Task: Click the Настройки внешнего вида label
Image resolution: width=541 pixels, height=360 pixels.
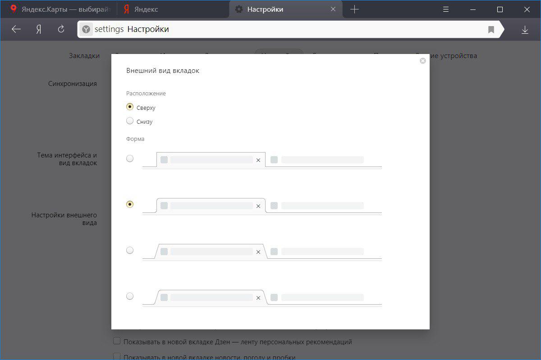Action: click(64, 219)
